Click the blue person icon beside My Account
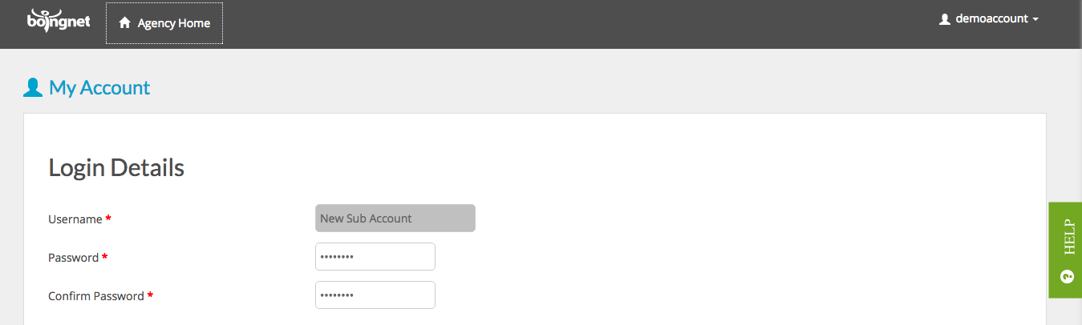Screen dimensions: 1082x325 click(x=33, y=87)
